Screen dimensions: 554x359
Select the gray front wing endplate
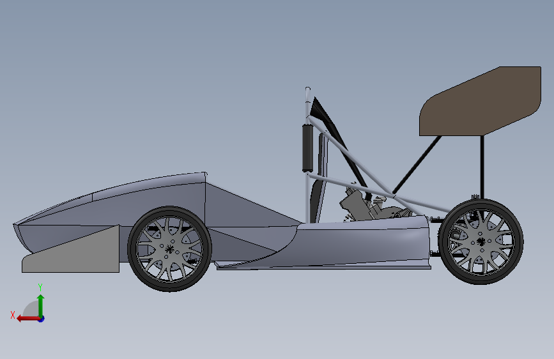(x=71, y=248)
